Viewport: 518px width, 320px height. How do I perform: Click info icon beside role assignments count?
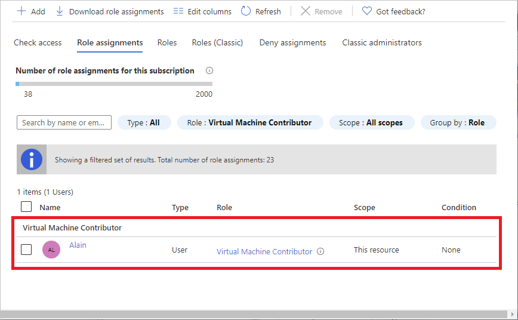[x=208, y=70]
